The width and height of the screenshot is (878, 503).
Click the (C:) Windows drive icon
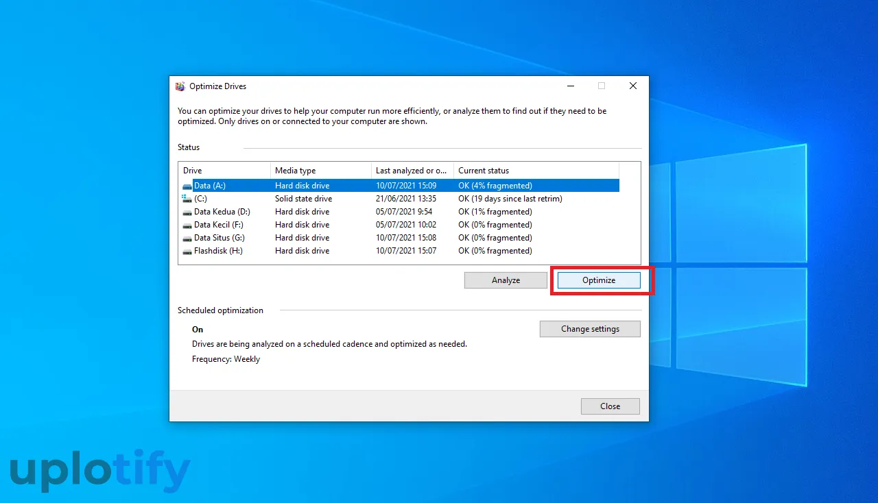pyautogui.click(x=187, y=199)
